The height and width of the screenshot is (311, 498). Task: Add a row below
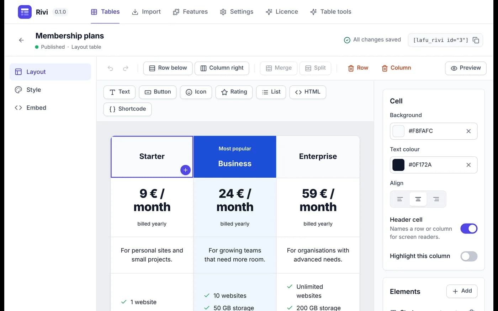click(x=168, y=68)
